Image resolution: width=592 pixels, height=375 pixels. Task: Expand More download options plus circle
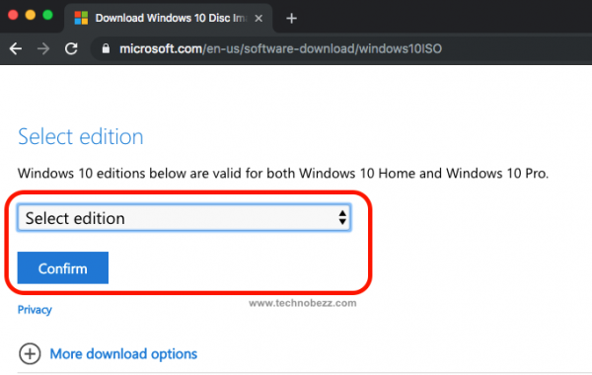tap(30, 354)
